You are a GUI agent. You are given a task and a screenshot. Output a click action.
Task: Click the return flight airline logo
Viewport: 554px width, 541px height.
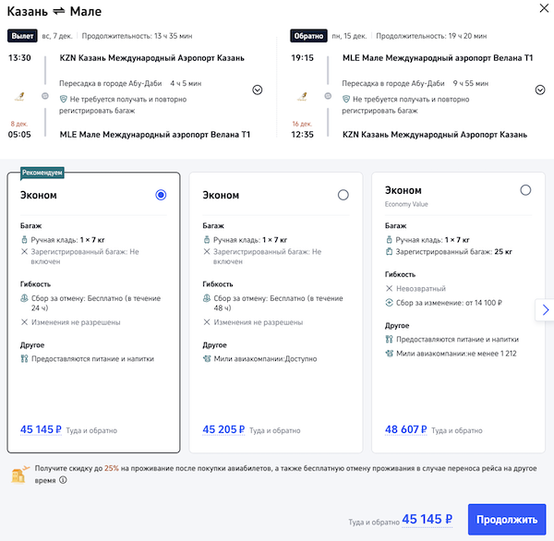coord(302,95)
